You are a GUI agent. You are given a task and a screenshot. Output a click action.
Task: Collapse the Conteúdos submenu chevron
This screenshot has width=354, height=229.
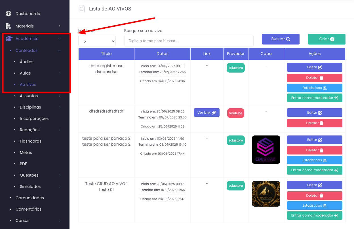click(x=60, y=50)
